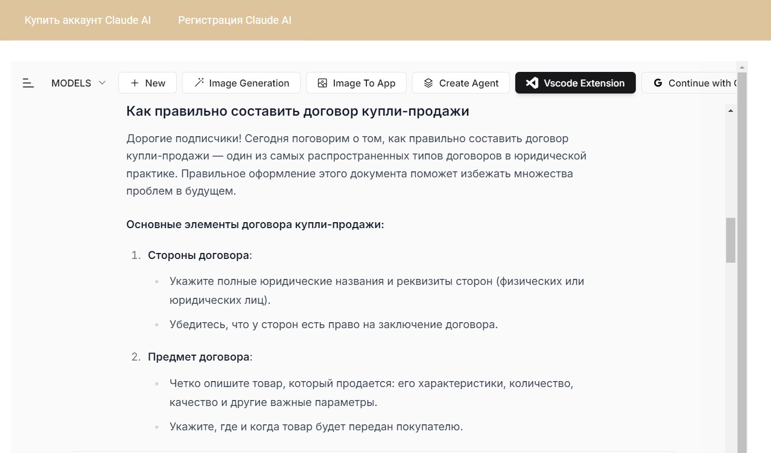The image size is (771, 453).
Task: Click the bullet starting with Четко опишите товар
Action: [x=370, y=393]
